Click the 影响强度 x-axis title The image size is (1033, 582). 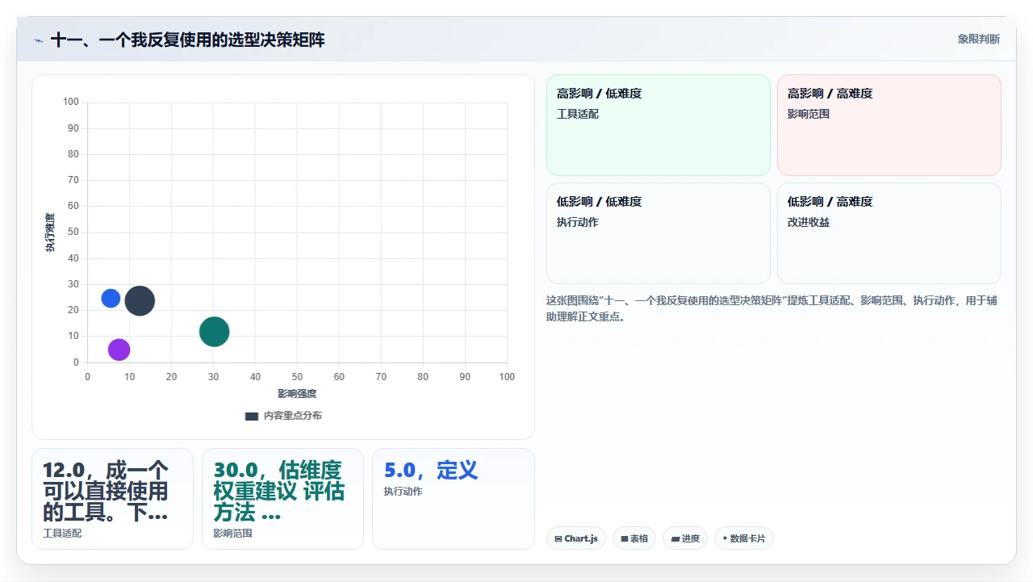pos(297,394)
